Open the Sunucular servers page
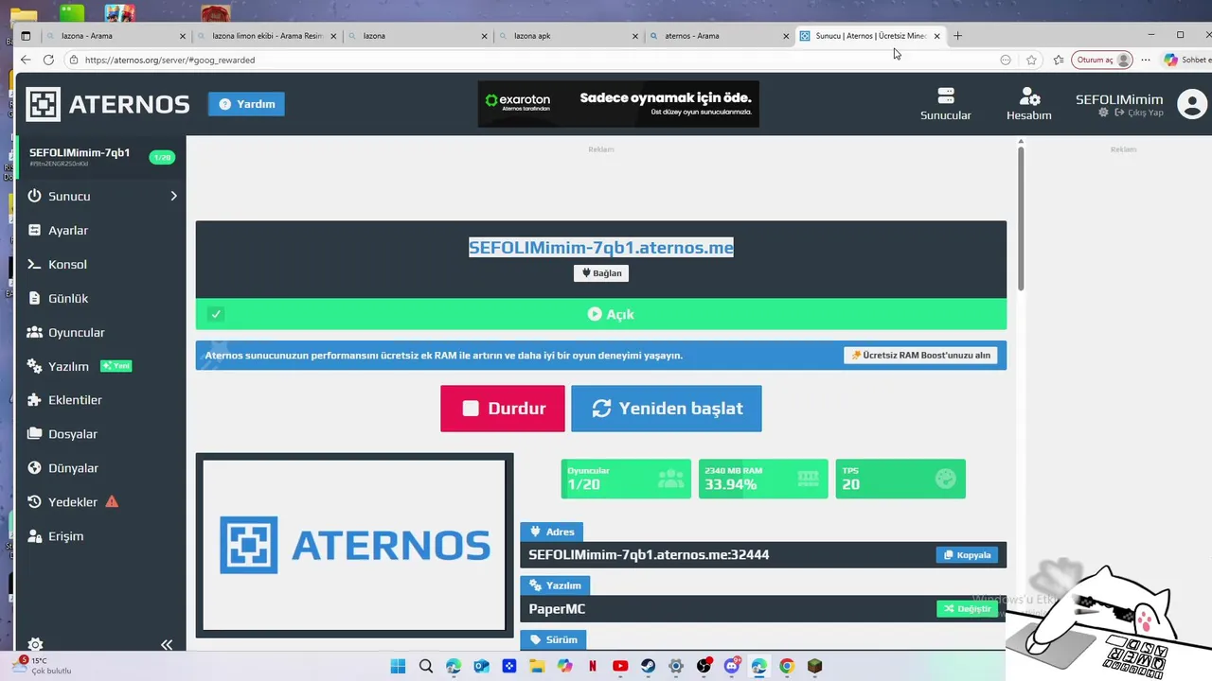Screen dimensions: 1212x681 [946, 104]
